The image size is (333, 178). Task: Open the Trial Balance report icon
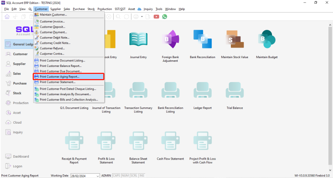tap(235, 90)
